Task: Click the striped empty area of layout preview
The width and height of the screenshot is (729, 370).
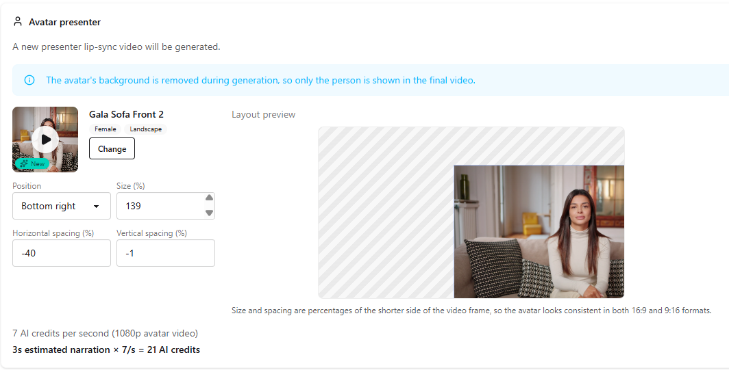Action: coord(386,213)
